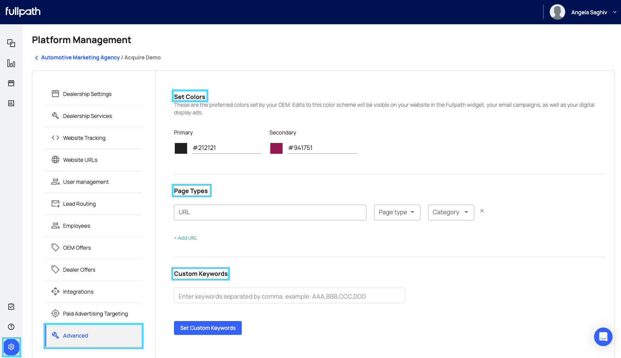621x358 pixels.
Task: Expand the Category dropdown
Action: [451, 212]
